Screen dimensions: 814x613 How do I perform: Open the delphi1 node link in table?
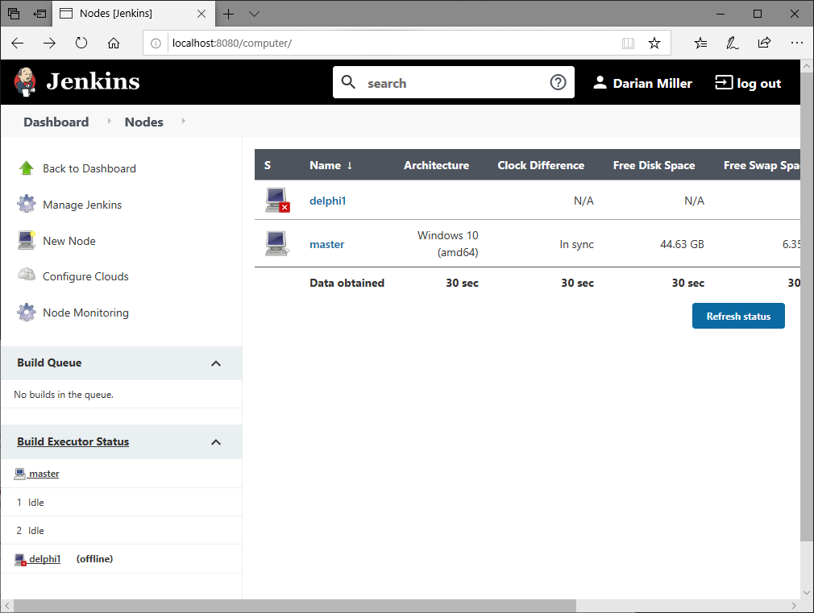coord(327,201)
